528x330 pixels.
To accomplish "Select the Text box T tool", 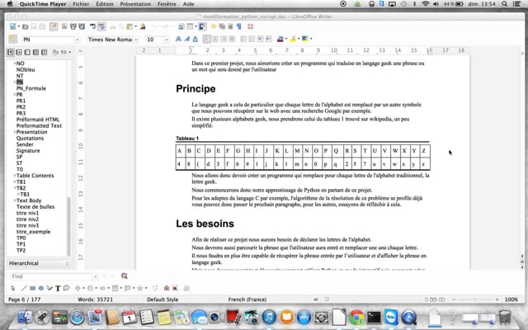I will tap(58, 288).
